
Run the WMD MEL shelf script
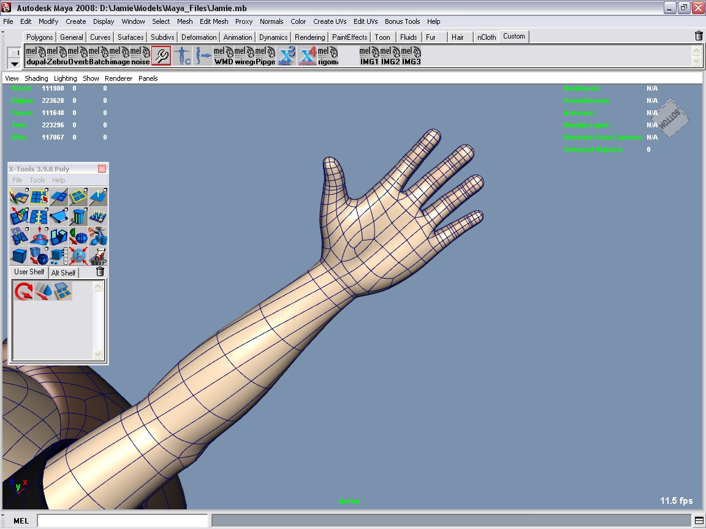(x=223, y=56)
